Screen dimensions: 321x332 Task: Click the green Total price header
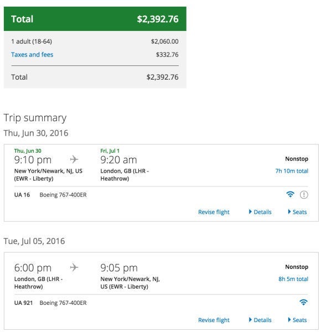pyautogui.click(x=95, y=19)
